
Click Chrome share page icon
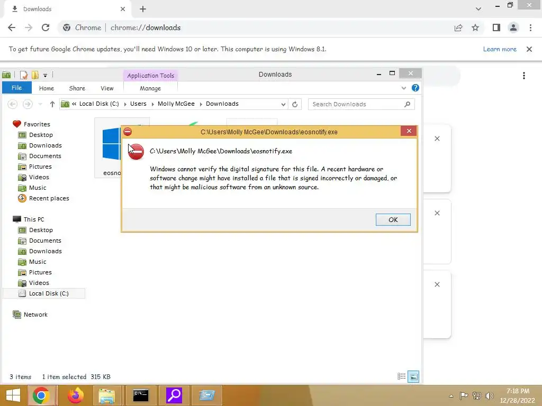click(458, 27)
